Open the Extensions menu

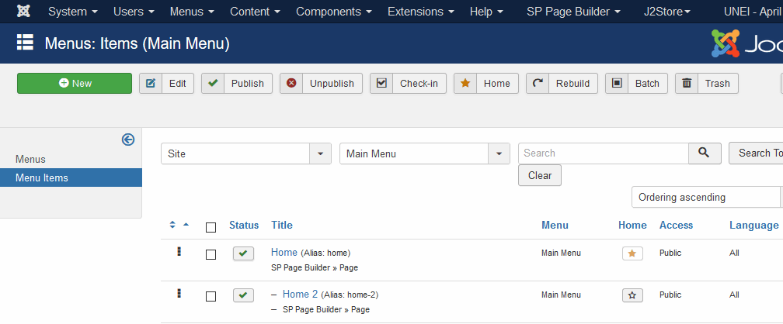click(422, 12)
